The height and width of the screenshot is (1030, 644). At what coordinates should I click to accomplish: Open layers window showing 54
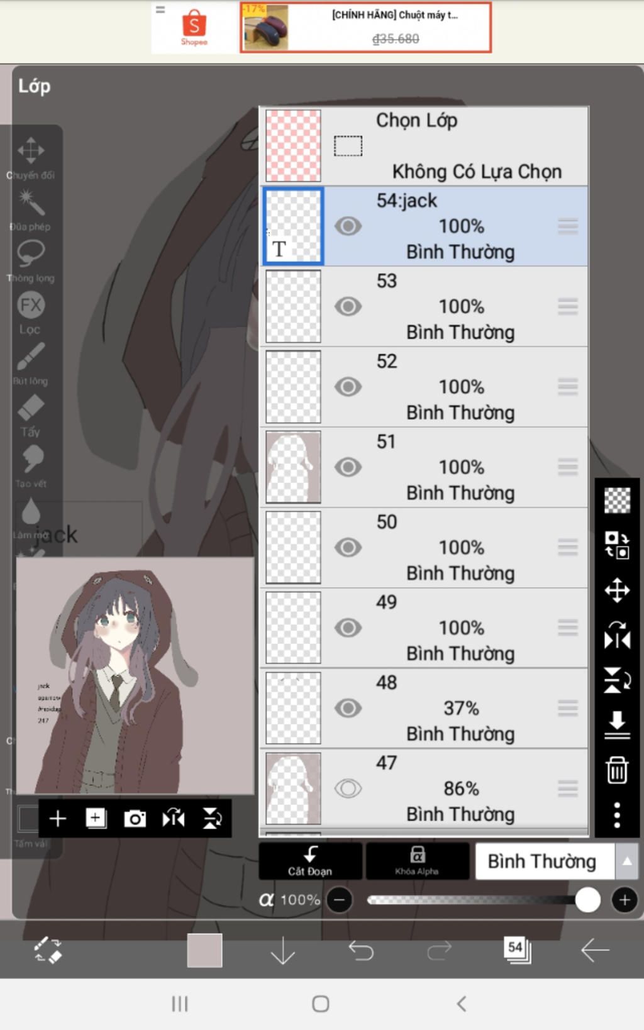tap(517, 950)
